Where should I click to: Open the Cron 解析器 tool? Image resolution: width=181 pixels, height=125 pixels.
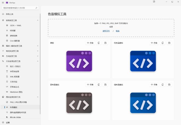pos(20,41)
